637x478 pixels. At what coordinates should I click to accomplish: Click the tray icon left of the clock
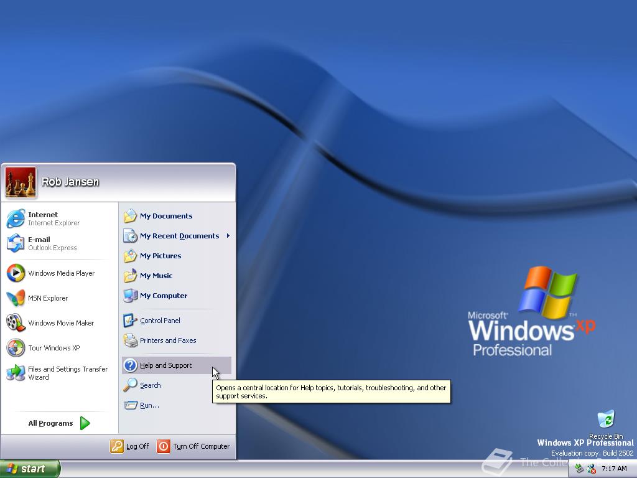click(x=592, y=469)
